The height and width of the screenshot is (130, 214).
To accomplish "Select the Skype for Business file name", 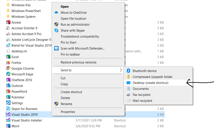I will click(24, 109).
